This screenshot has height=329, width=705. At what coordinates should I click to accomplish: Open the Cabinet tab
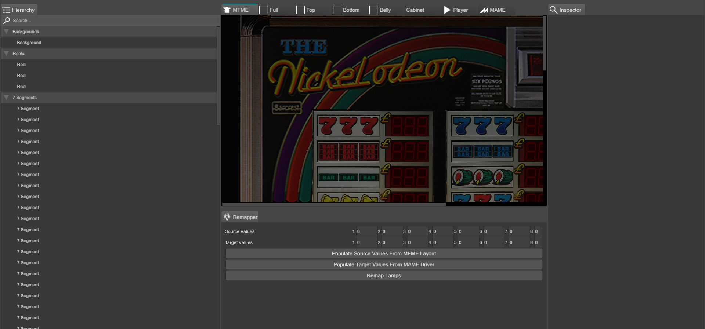point(415,10)
